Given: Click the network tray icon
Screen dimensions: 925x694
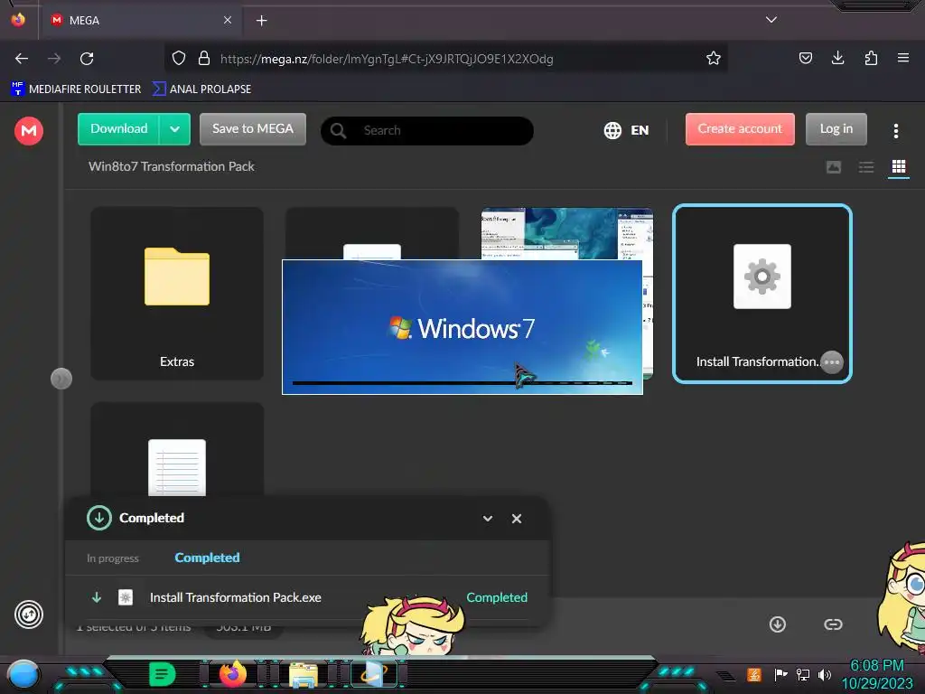Looking at the screenshot, I should tap(803, 674).
